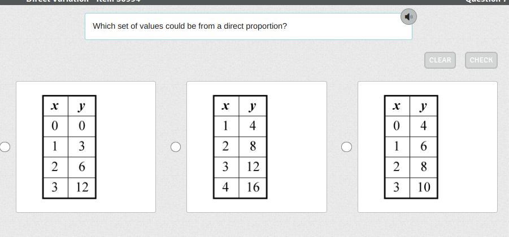Click the 2, 8 row in the third table
Viewport: 509px width, 237px height.
point(411,167)
